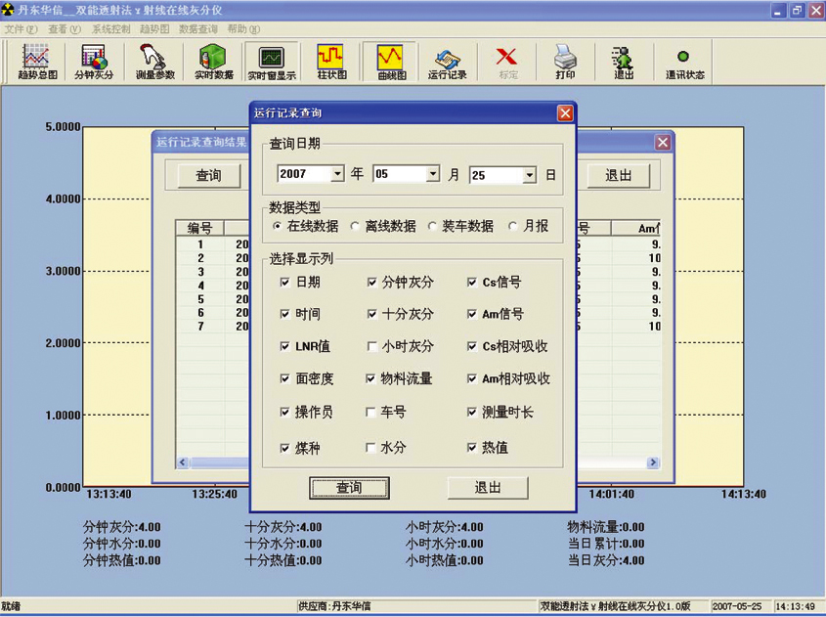
Task: Click the 当日灰分:4.00 reading
Action: click(606, 560)
